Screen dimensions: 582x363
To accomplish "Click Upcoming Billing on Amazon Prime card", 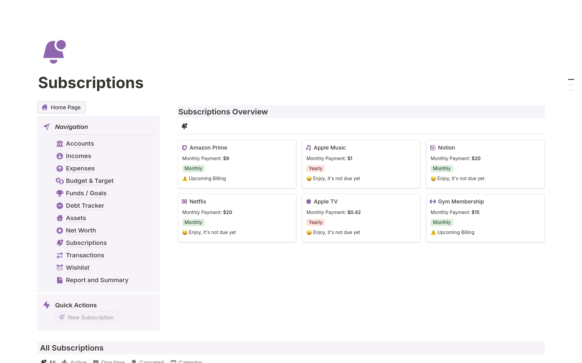I will coord(204,178).
